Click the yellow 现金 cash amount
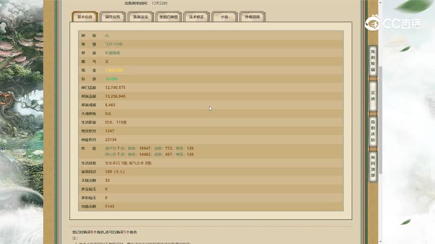The image size is (435, 244). tap(114, 70)
